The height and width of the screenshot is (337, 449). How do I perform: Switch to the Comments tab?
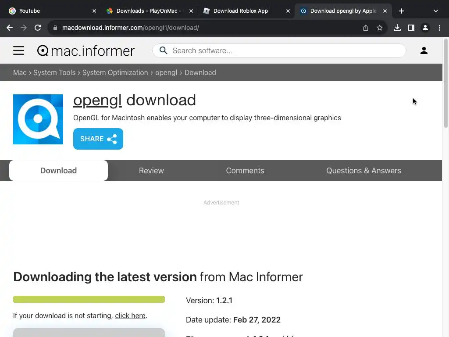coord(245,171)
